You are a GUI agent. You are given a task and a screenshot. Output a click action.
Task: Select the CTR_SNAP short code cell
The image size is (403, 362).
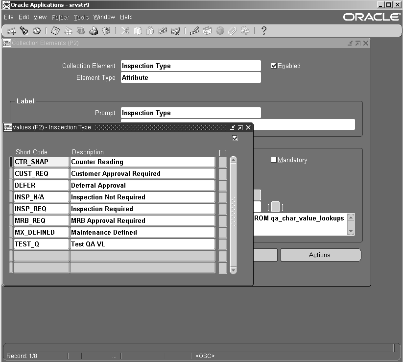[42, 162]
